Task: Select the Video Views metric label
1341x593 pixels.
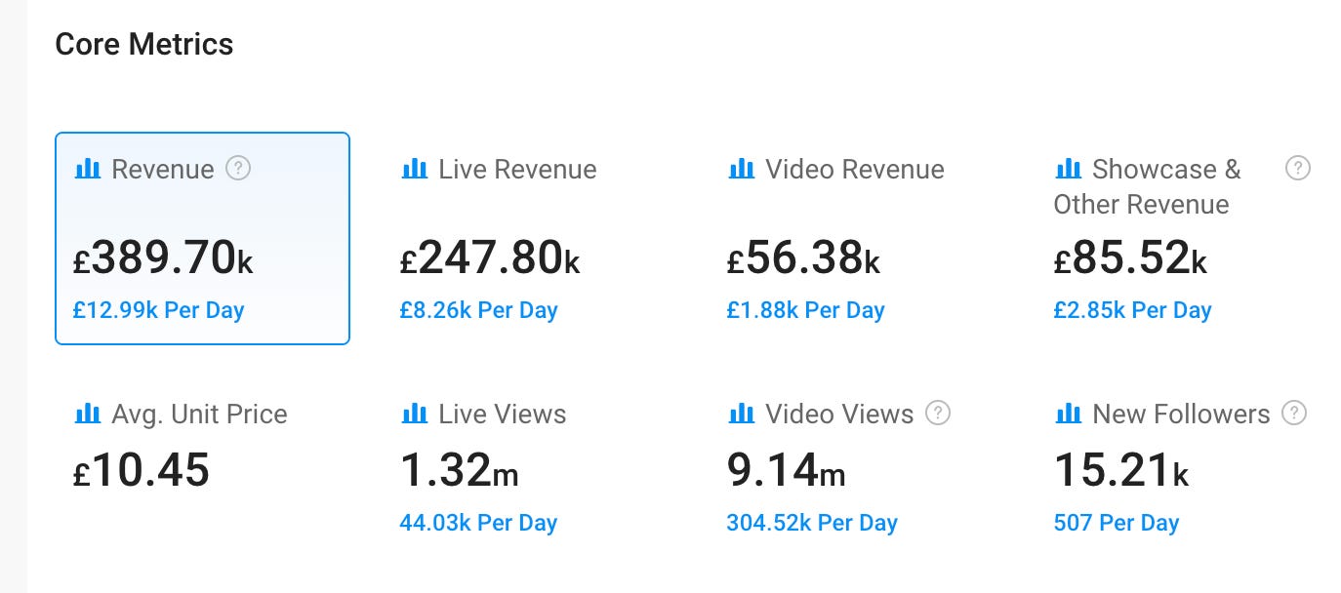Action: [x=839, y=415]
